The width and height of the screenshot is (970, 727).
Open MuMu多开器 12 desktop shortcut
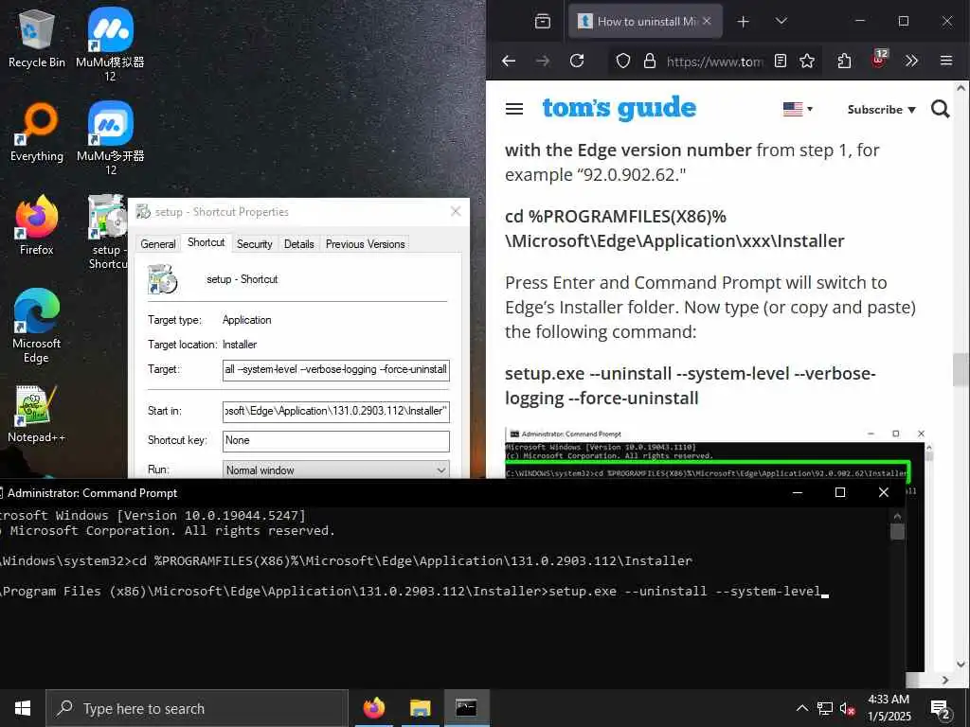click(110, 138)
